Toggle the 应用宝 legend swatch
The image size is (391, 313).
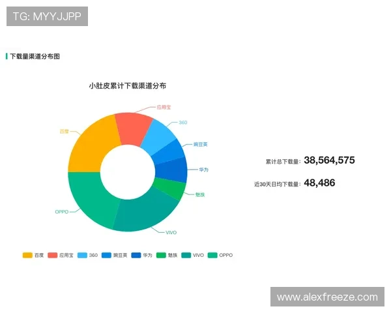[x=52, y=255]
